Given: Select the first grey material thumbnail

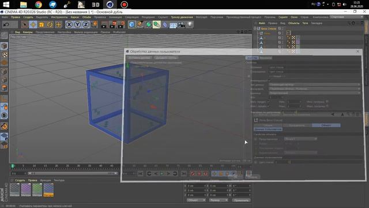Looking at the screenshot, I should click(x=14, y=190).
